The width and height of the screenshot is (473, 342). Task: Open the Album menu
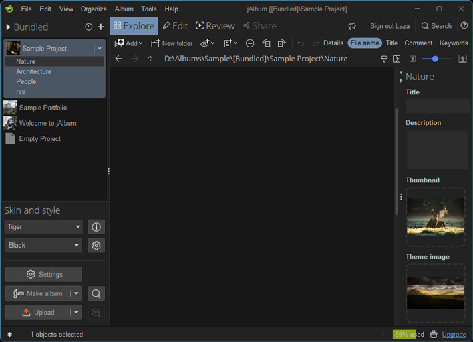[x=124, y=9]
